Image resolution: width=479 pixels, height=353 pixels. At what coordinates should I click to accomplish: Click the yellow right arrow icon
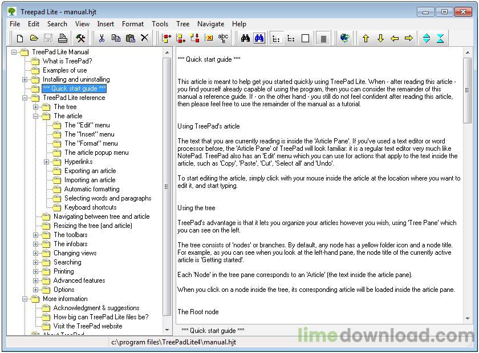click(408, 38)
